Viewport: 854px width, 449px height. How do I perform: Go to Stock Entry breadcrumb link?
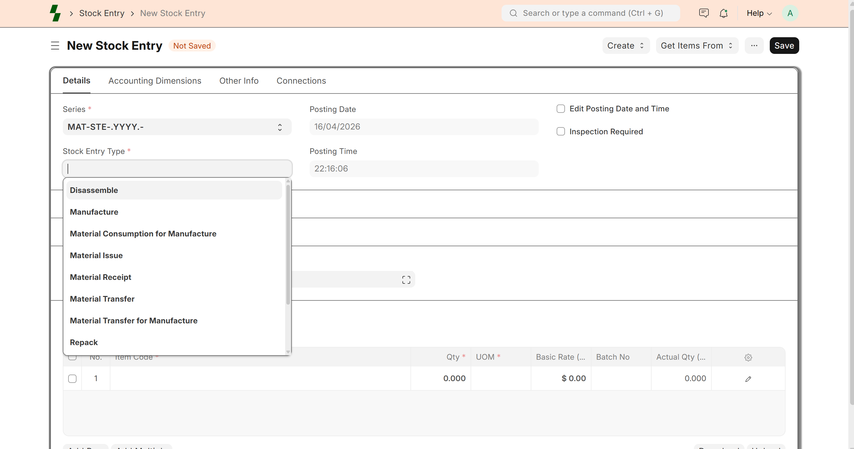(102, 13)
